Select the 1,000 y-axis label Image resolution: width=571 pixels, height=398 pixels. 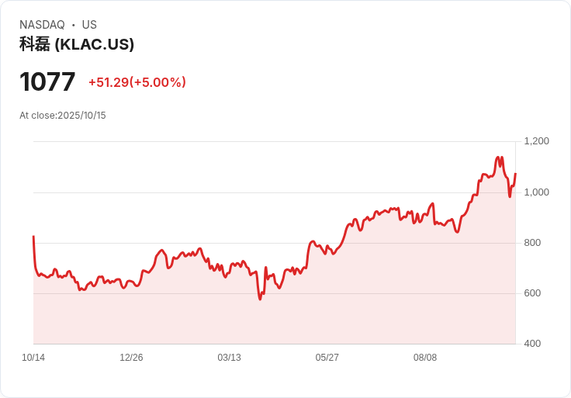coord(536,192)
